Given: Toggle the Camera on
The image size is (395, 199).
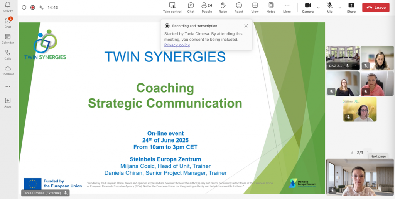Looking at the screenshot, I should [x=307, y=8].
